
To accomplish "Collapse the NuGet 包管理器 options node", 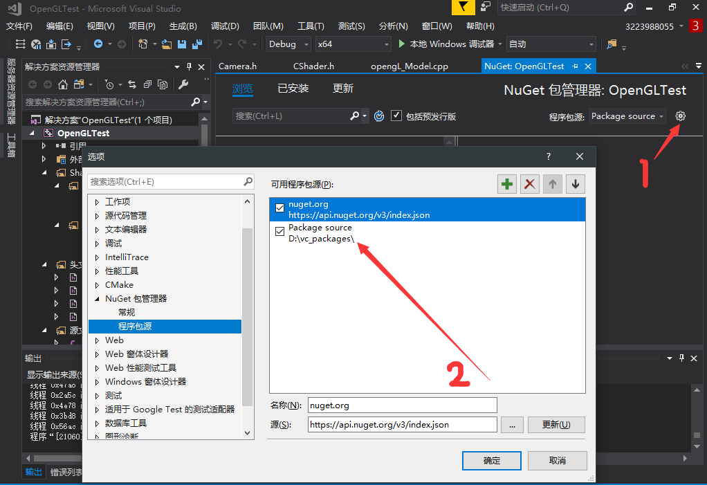I will (97, 299).
